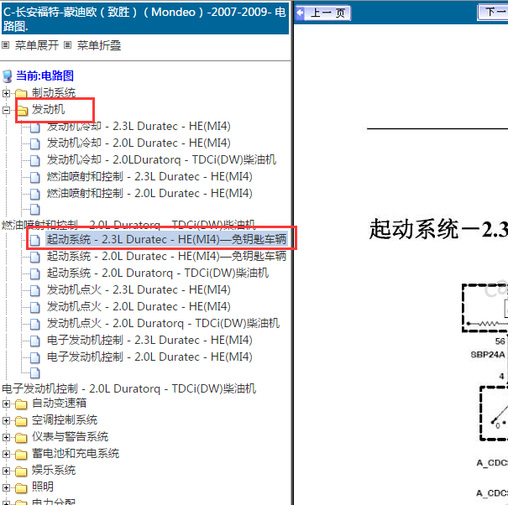Viewport: 508px width, 505px height.
Task: Click 菜单展开 to expand all menus
Action: (x=37, y=45)
